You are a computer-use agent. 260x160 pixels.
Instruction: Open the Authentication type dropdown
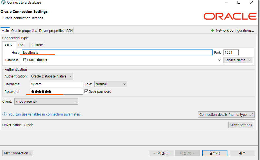click(x=52, y=76)
